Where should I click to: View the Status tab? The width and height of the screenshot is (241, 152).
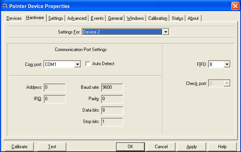pyautogui.click(x=177, y=18)
